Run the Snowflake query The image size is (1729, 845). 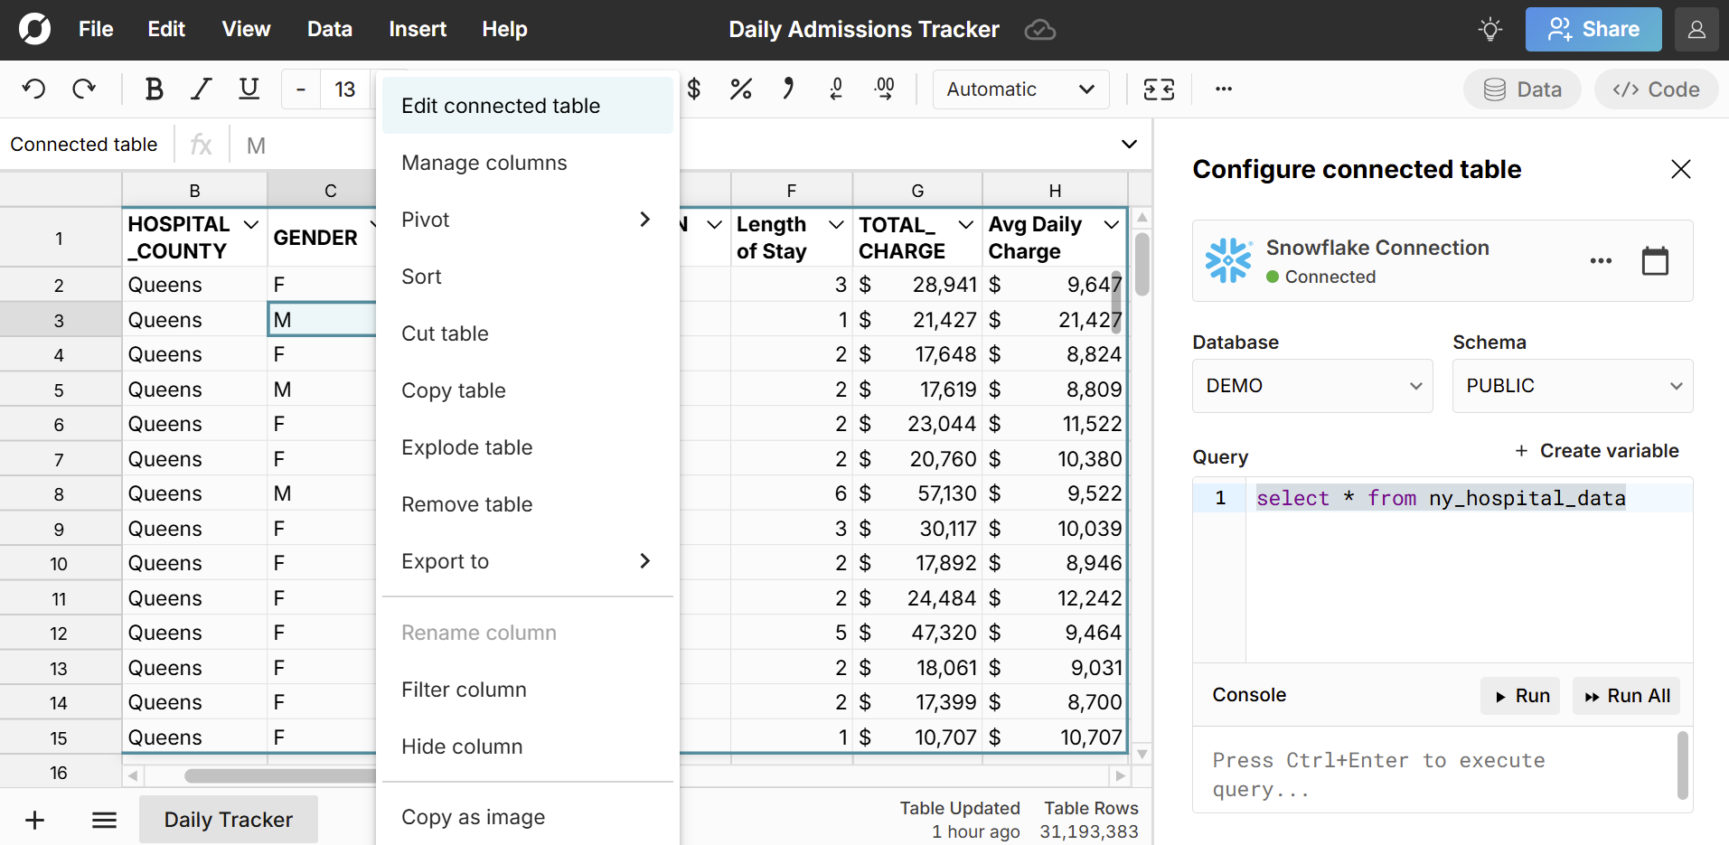pos(1519,695)
